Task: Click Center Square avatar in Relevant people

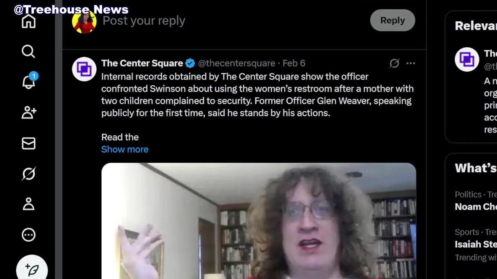Action: coord(467,59)
